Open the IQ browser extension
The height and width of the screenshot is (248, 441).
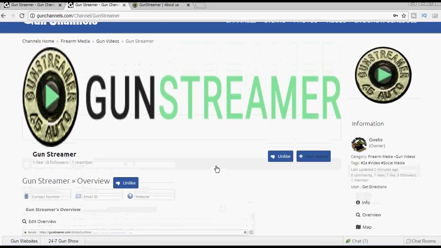click(x=424, y=15)
